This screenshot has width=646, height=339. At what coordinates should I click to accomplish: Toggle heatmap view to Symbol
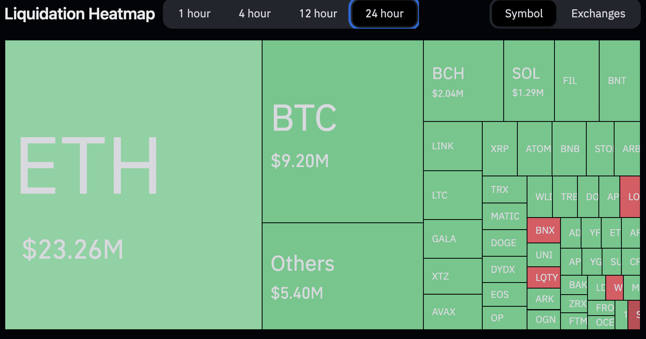(x=524, y=14)
